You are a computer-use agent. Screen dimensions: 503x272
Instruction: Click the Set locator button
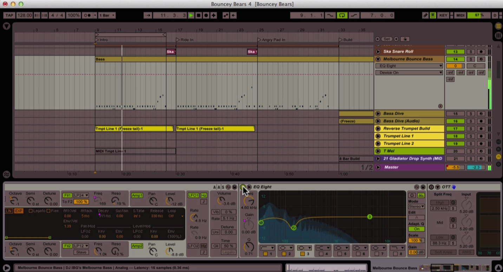(387, 39)
